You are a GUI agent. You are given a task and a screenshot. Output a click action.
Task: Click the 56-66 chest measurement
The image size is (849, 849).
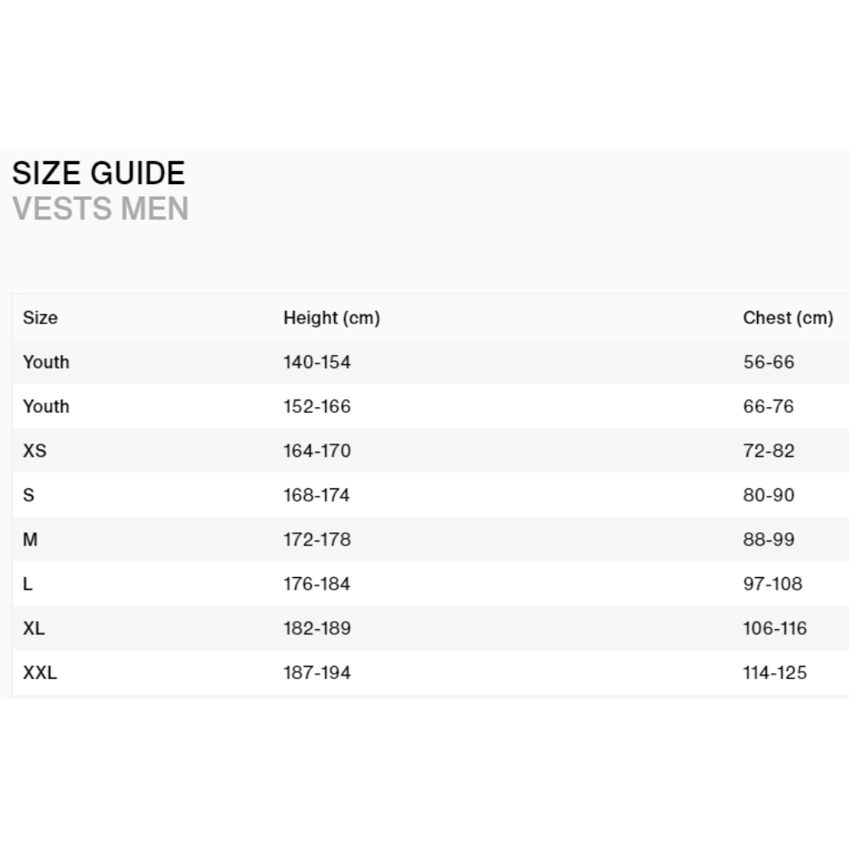(769, 362)
